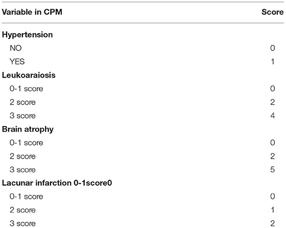
Task: Click score value 5 for Brain atrophy
Action: click(273, 170)
